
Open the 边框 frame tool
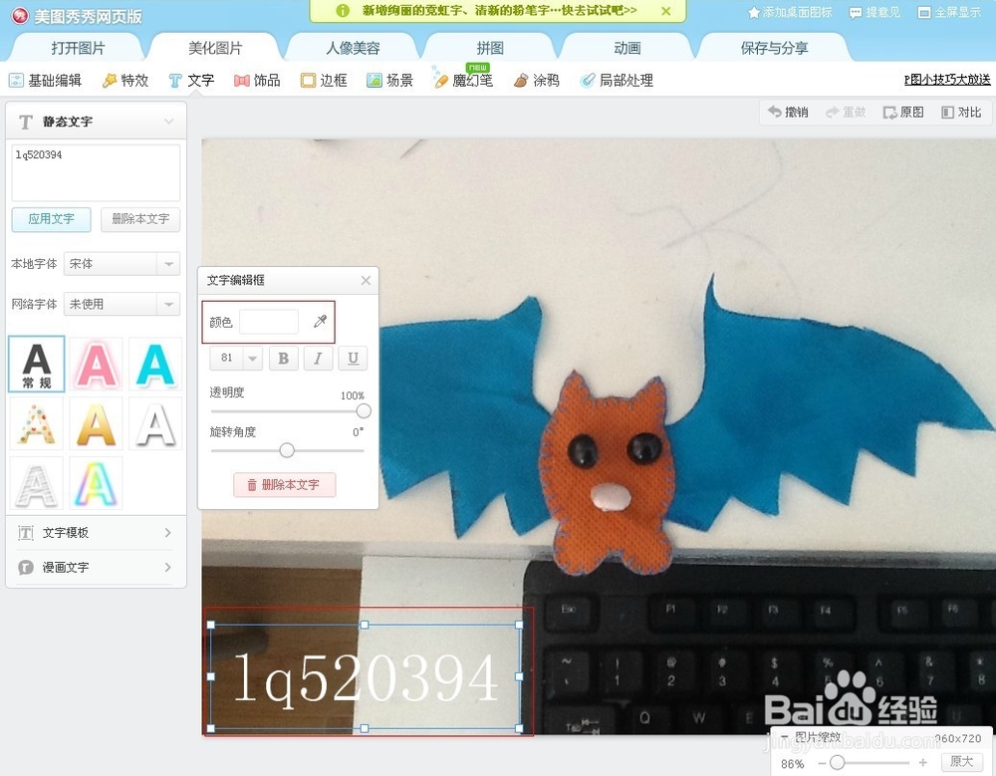tap(324, 80)
